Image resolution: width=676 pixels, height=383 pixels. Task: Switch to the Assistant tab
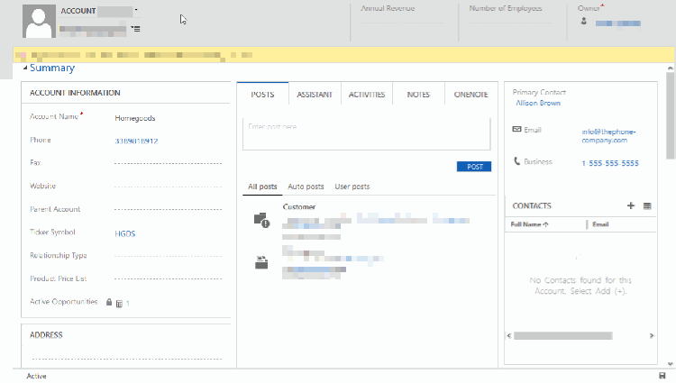(314, 95)
